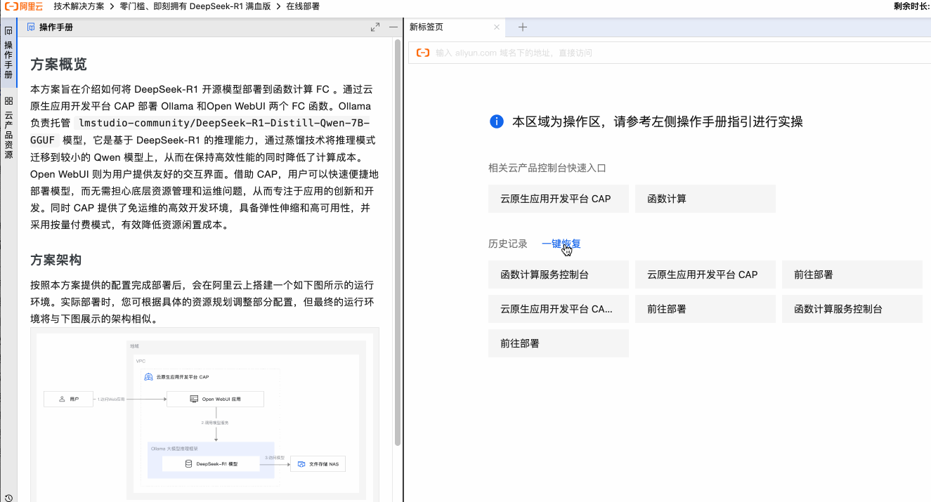Close the 新标签页 tab
This screenshot has height=502, width=931.
click(x=497, y=27)
